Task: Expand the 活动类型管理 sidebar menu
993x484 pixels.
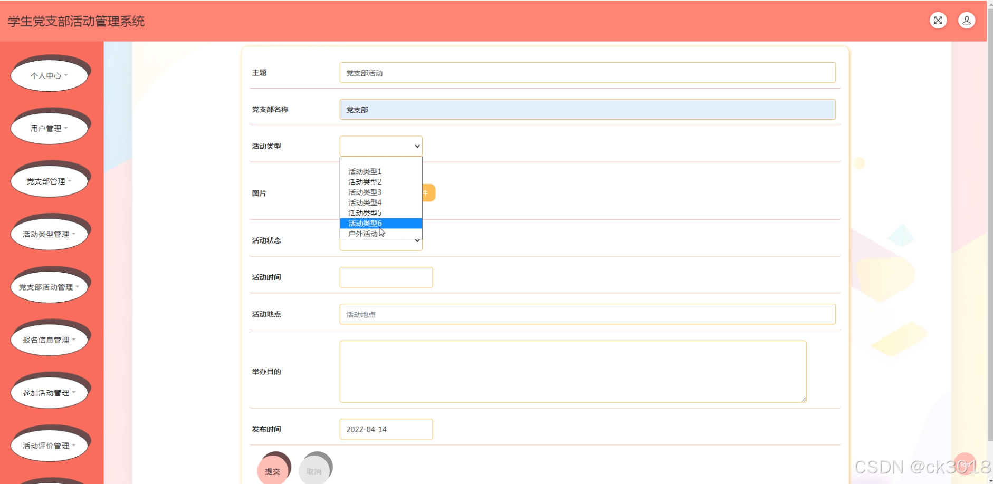Action: (x=49, y=234)
